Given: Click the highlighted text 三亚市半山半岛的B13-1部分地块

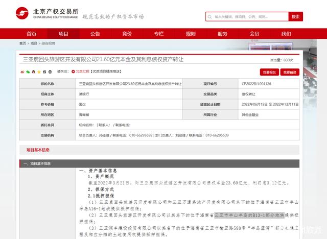Looking at the screenshot, I should [249, 215].
